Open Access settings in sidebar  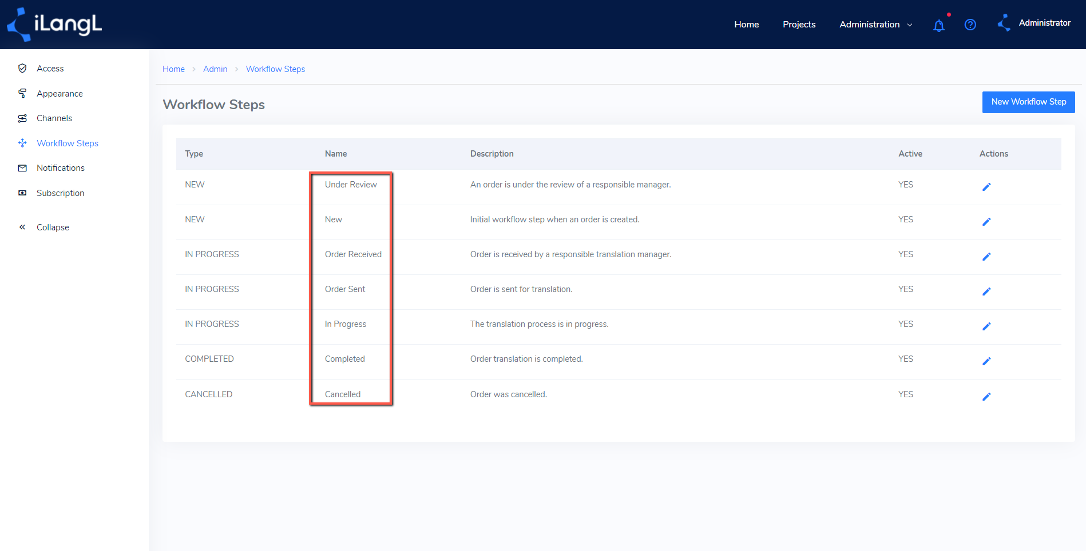[50, 69]
